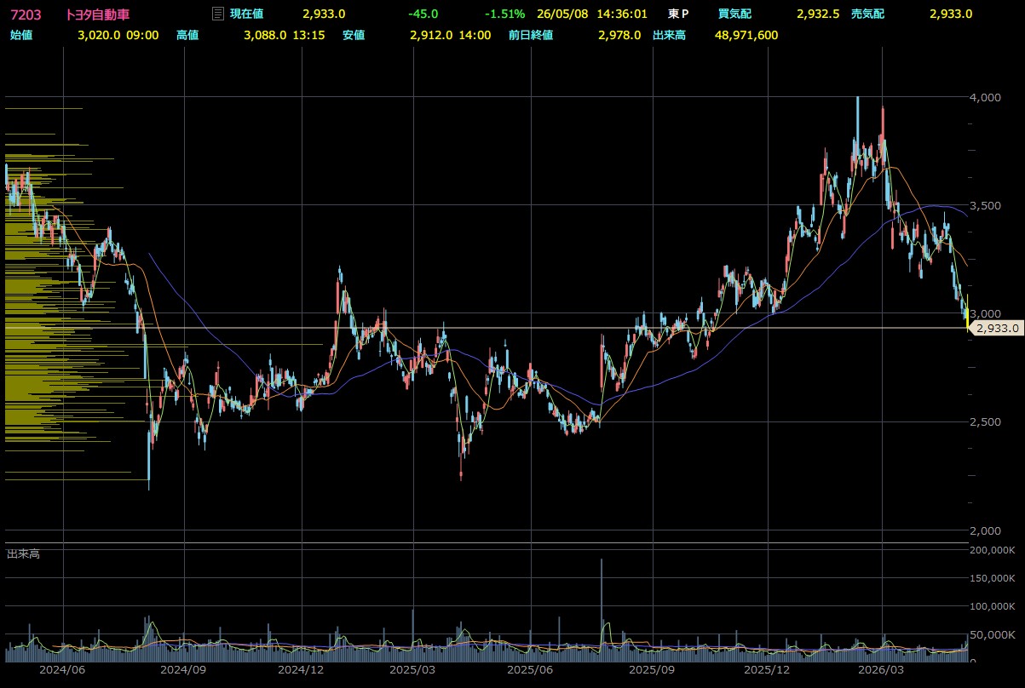Screen dimensions: 1025x688
Task: Click the 2,500 price axis label
Action: tap(985, 422)
